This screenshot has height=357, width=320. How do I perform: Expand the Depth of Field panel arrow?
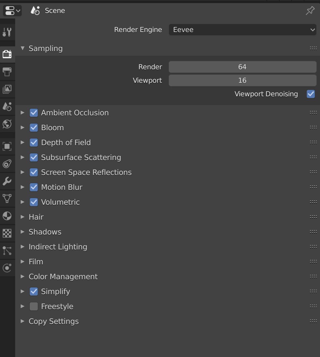pos(23,142)
